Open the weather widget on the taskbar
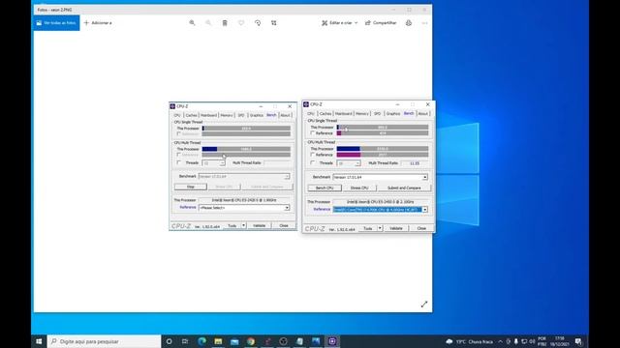Image resolution: width=620 pixels, height=348 pixels. [470, 341]
